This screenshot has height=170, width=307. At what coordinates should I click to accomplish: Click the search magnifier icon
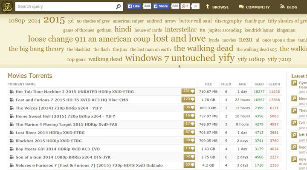pos(118,7)
